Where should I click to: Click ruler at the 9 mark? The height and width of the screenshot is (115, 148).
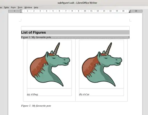point(78,11)
